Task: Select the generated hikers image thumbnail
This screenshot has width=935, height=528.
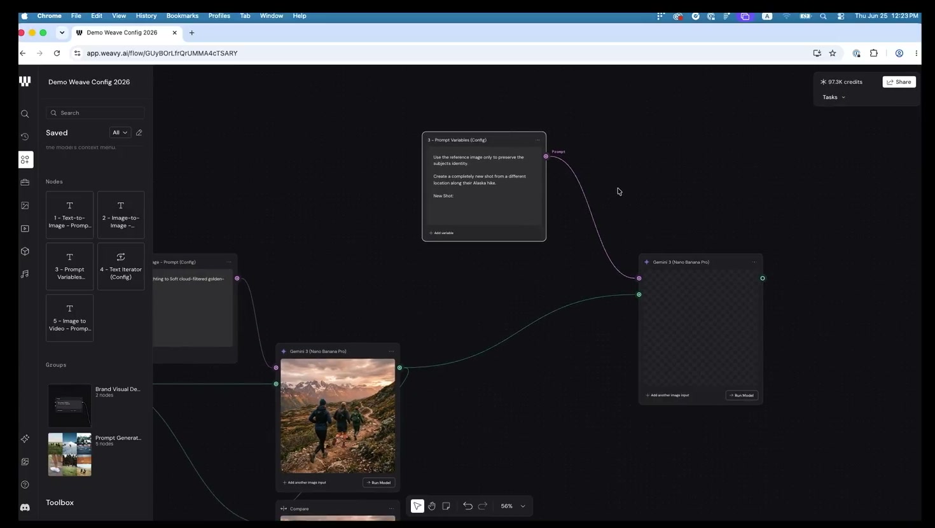Action: [x=338, y=416]
